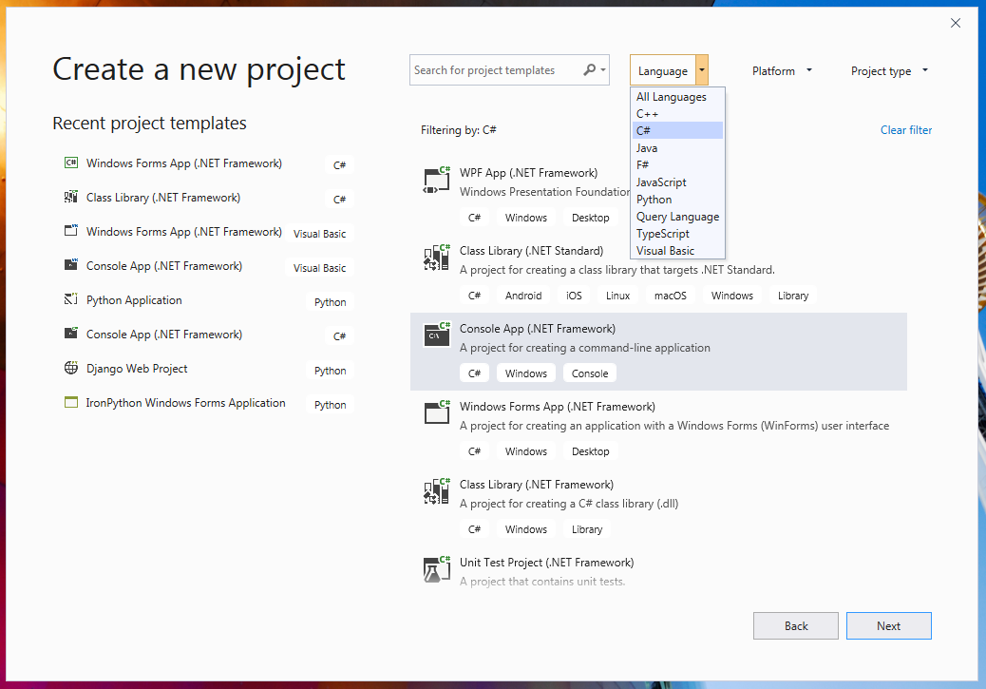
Task: Select All Languages in the language list
Action: (x=677, y=96)
